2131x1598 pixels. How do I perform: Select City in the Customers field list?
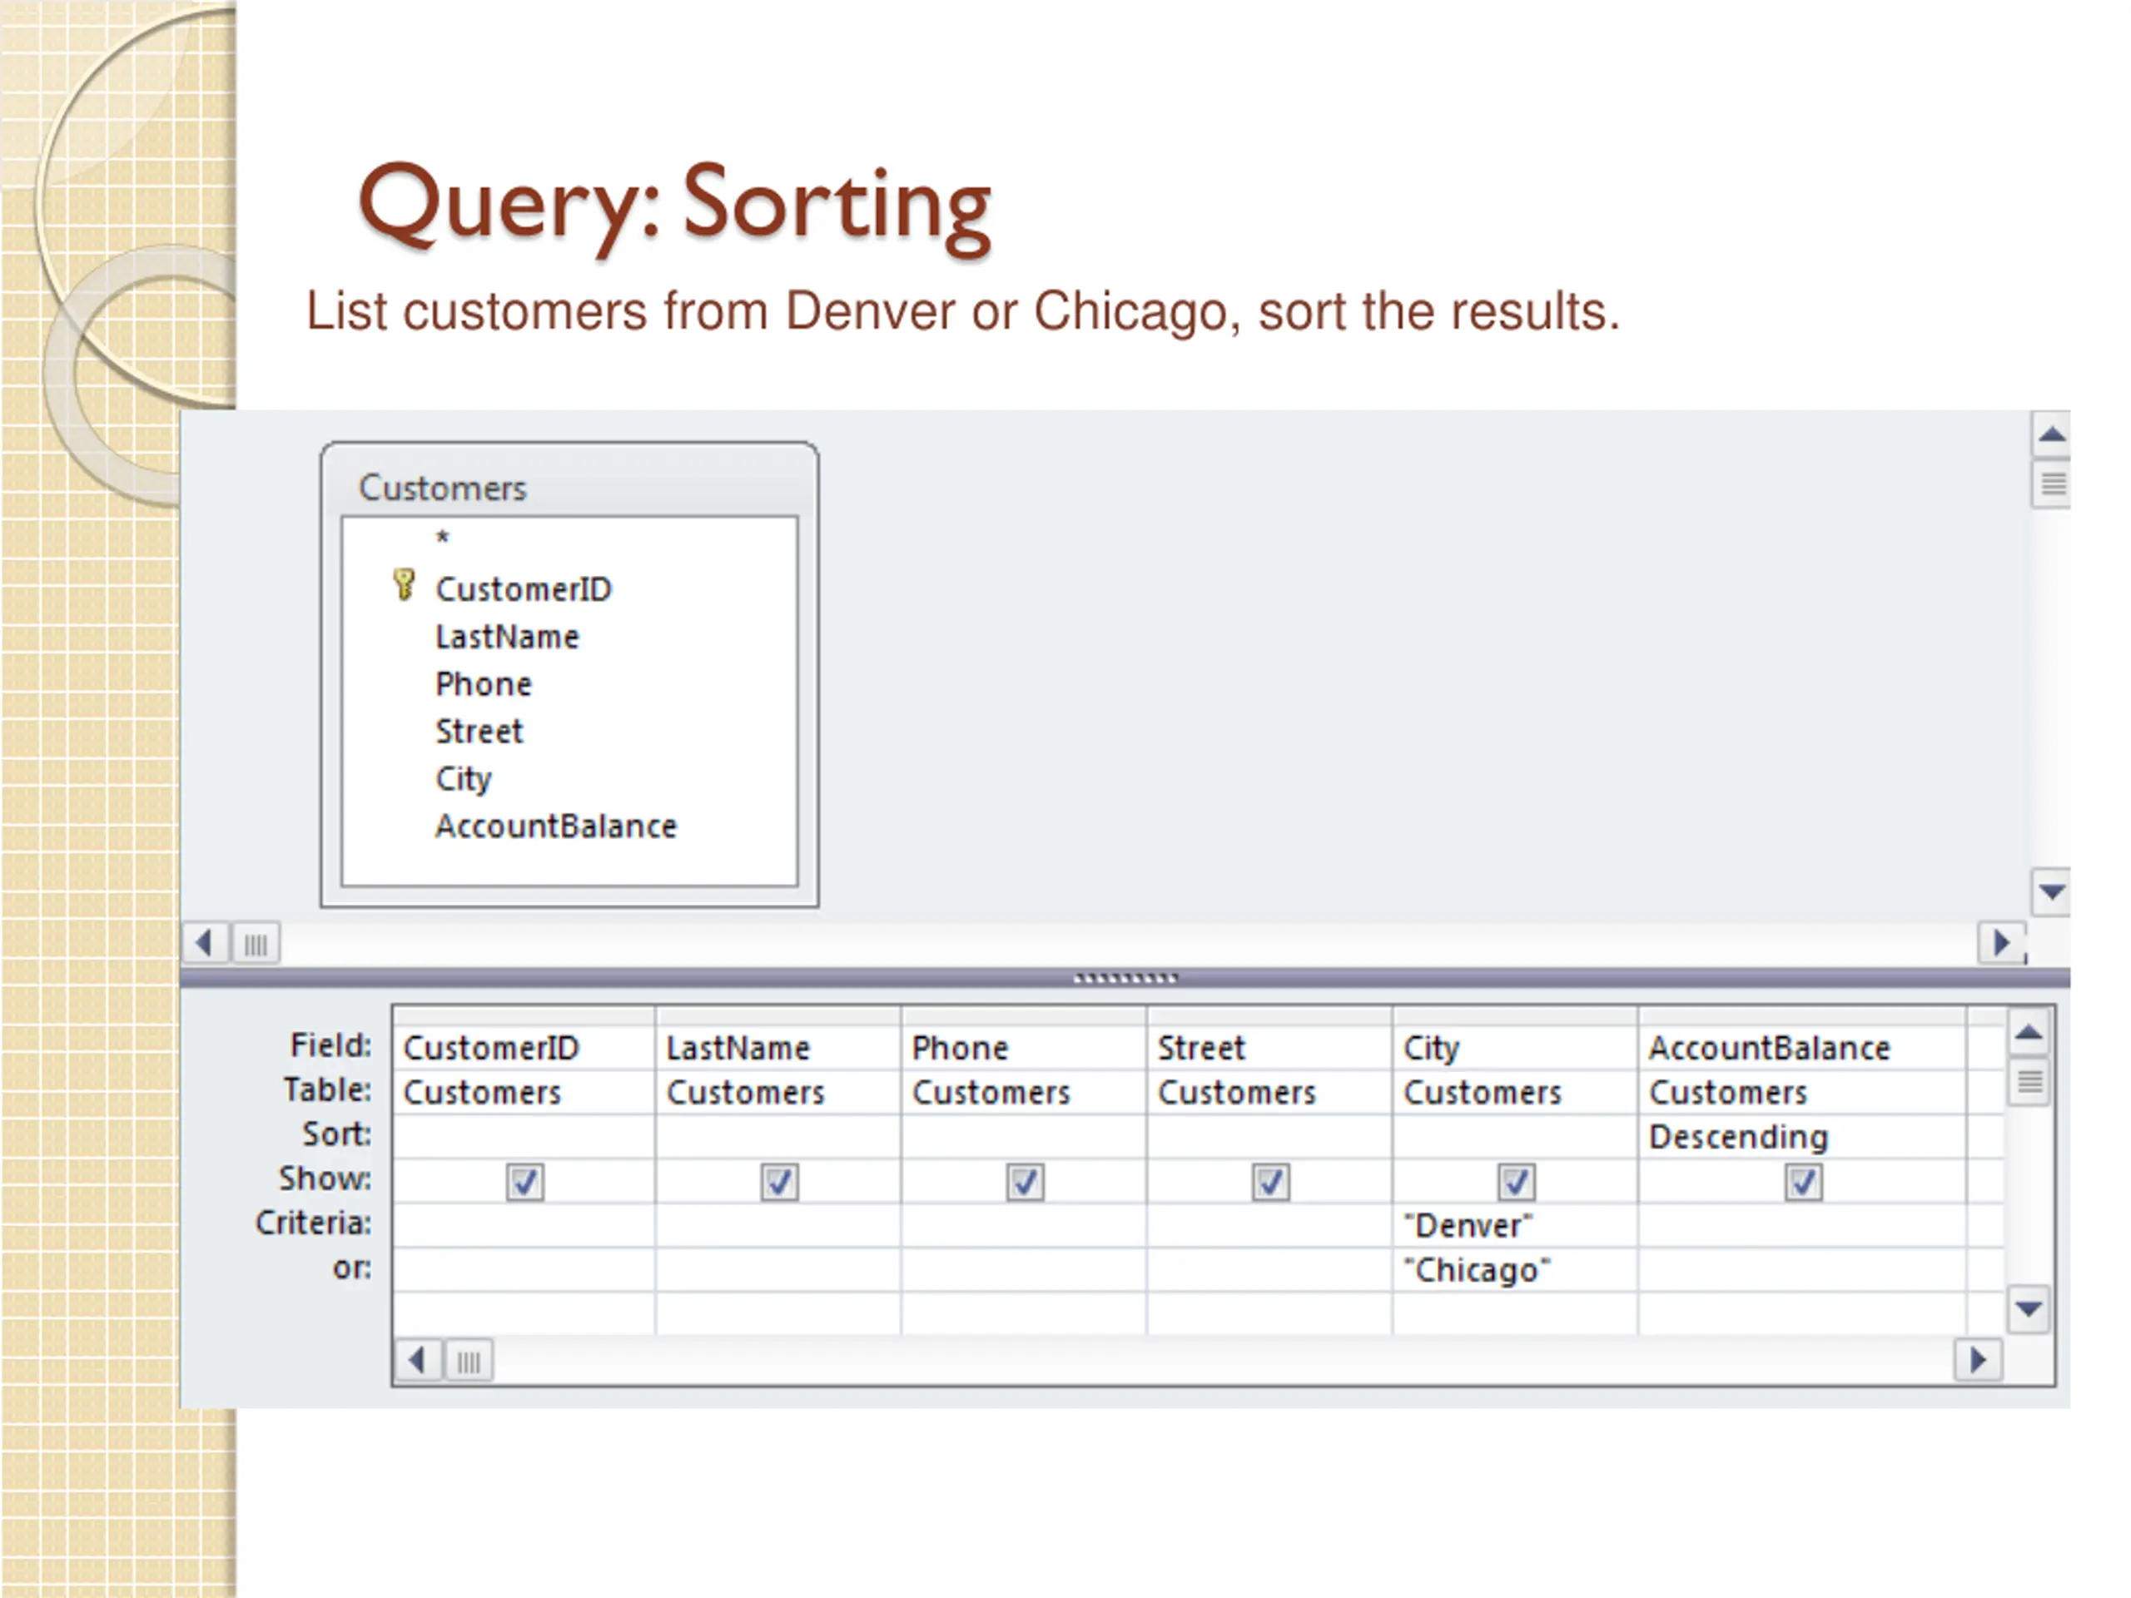pos(464,779)
